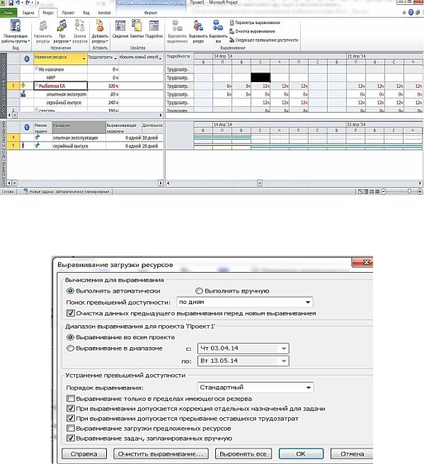Image resolution: width=424 pixels, height=464 pixels.
Task: Open the Трудозатраты column filter arrow
Action: pos(115,59)
